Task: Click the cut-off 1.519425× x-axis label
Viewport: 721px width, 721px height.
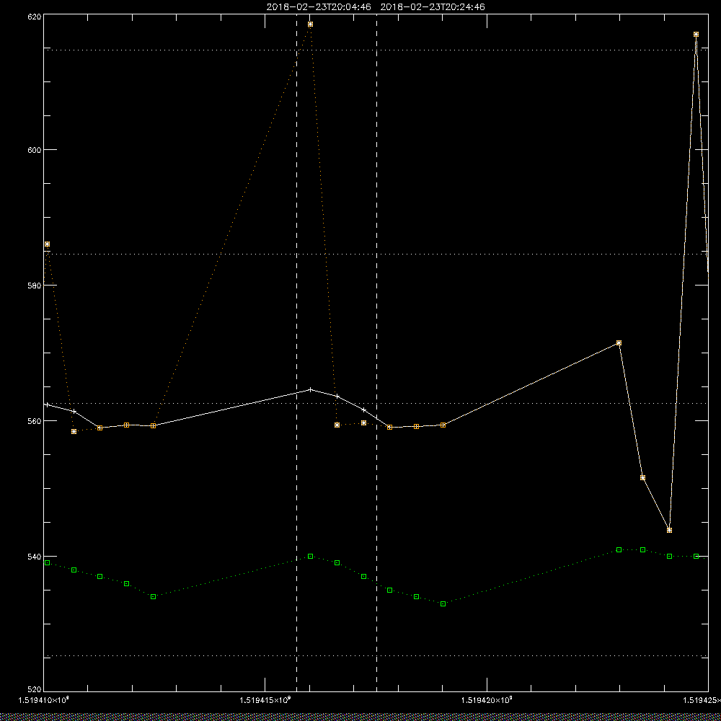Action: (x=702, y=700)
